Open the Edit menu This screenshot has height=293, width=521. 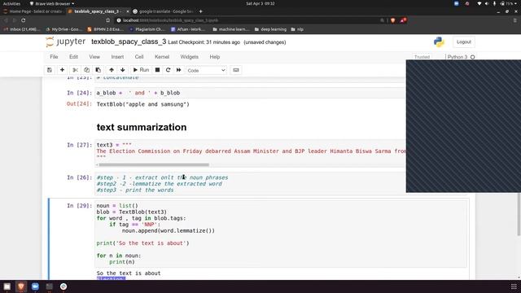coord(73,57)
